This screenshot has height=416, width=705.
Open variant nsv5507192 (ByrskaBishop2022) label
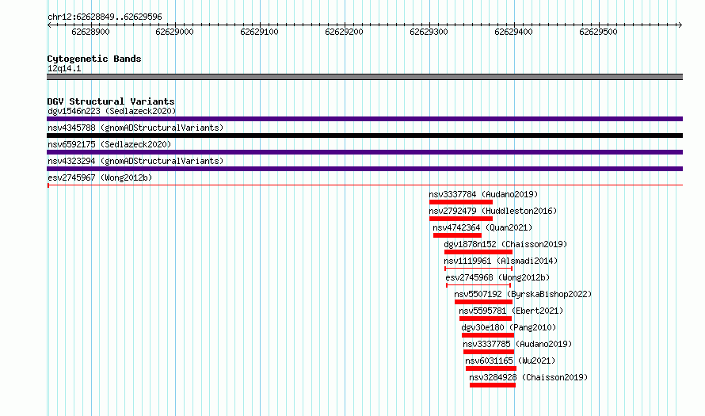tap(523, 294)
